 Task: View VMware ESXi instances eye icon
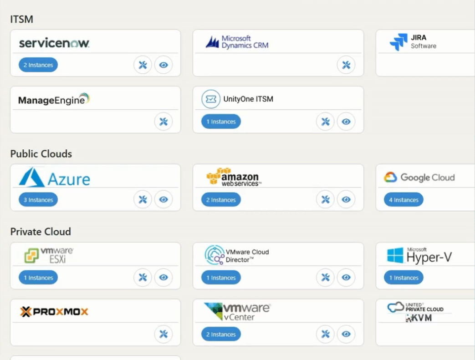[x=163, y=277]
